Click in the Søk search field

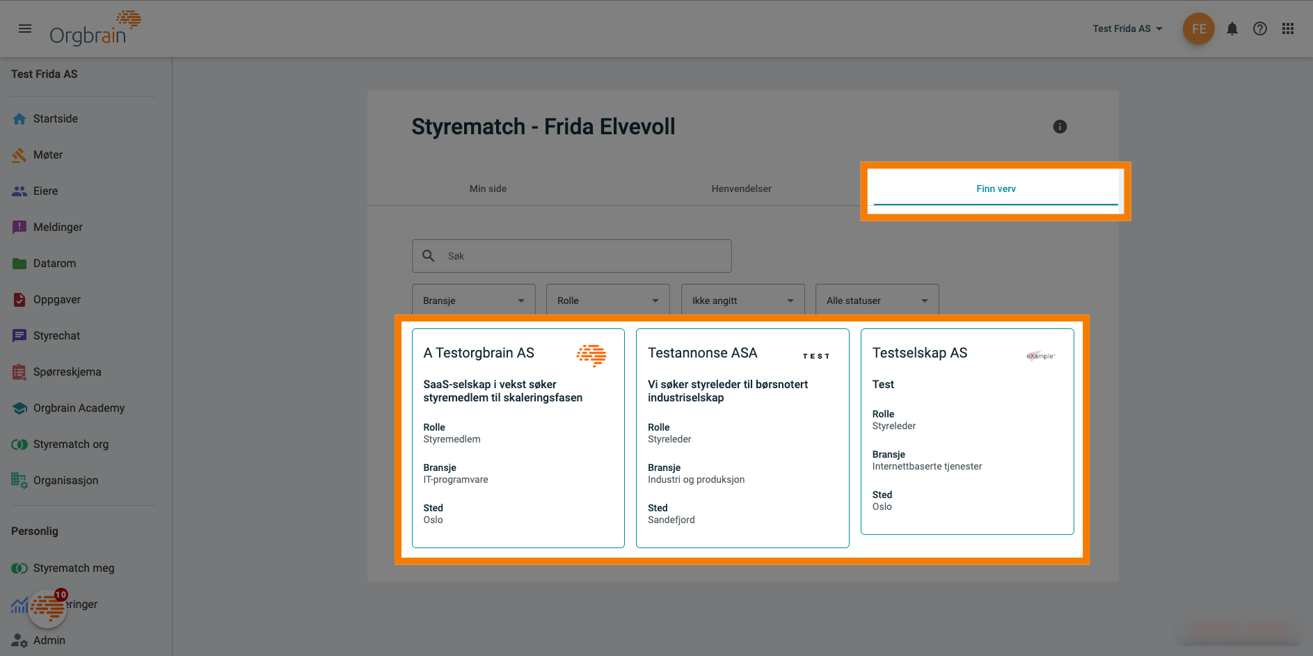pos(572,256)
